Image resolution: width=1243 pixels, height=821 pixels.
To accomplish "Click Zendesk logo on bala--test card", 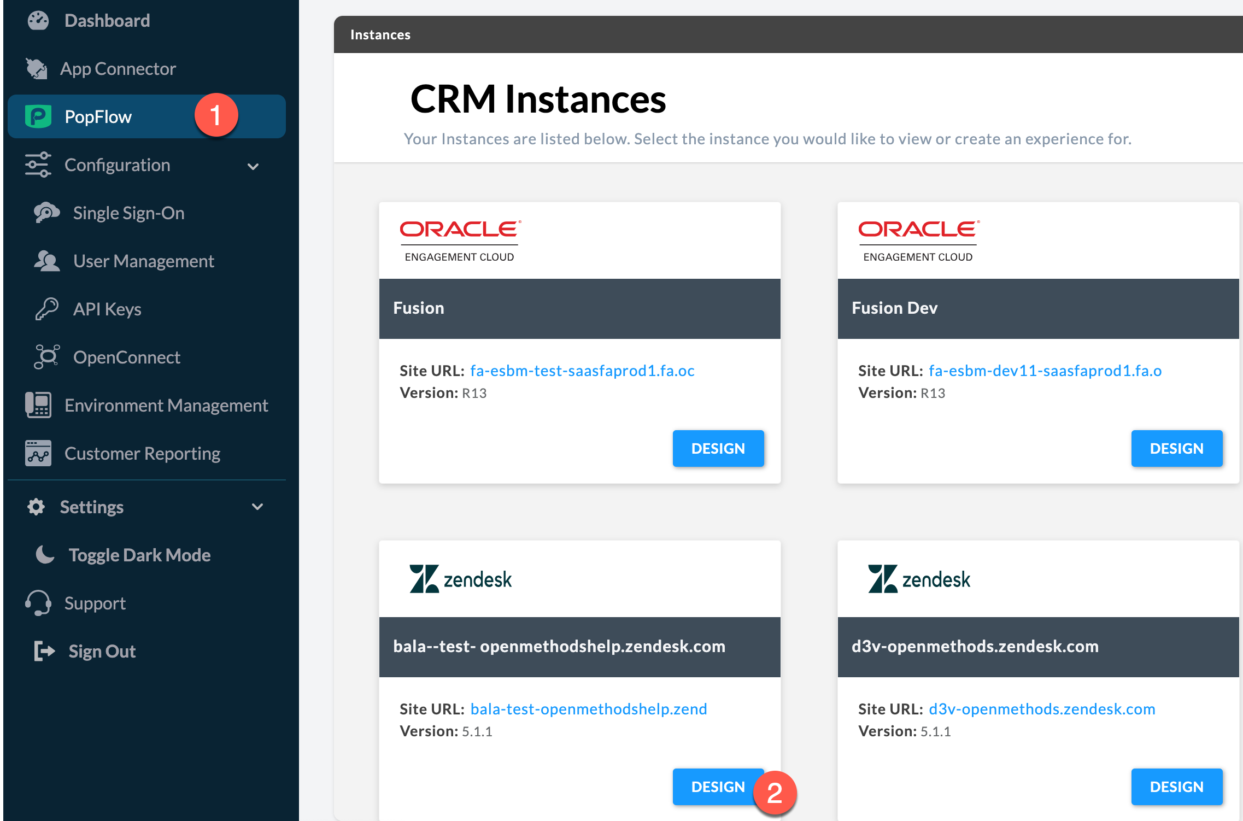I will click(461, 579).
